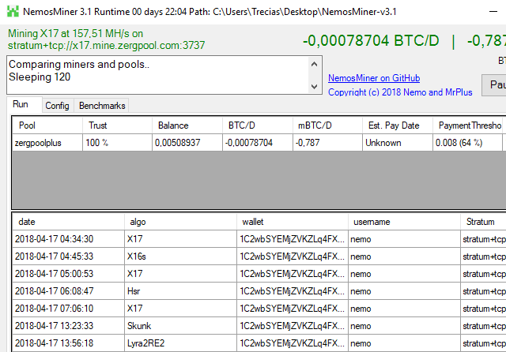
Task: Click the nemo username in the Skunk row
Action: 404,326
